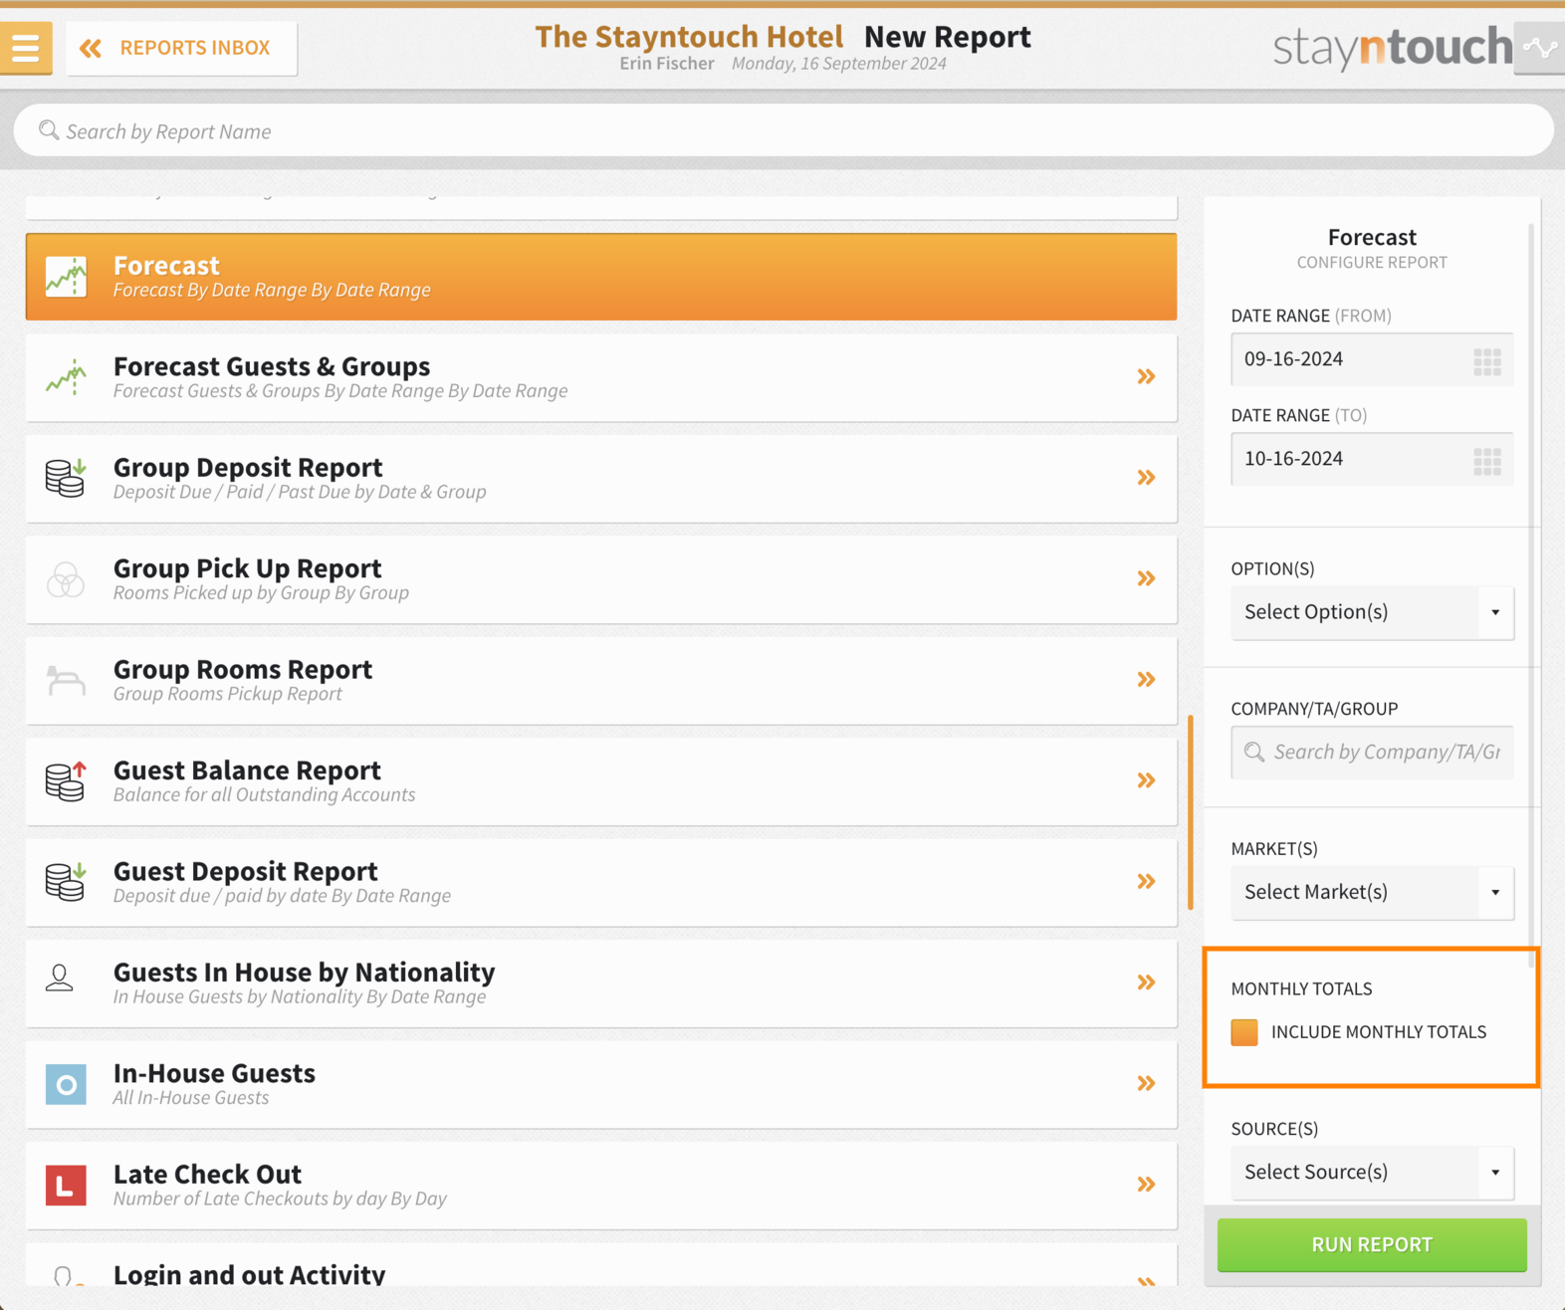Click the Guest Deposit Report coins icon

(66, 882)
